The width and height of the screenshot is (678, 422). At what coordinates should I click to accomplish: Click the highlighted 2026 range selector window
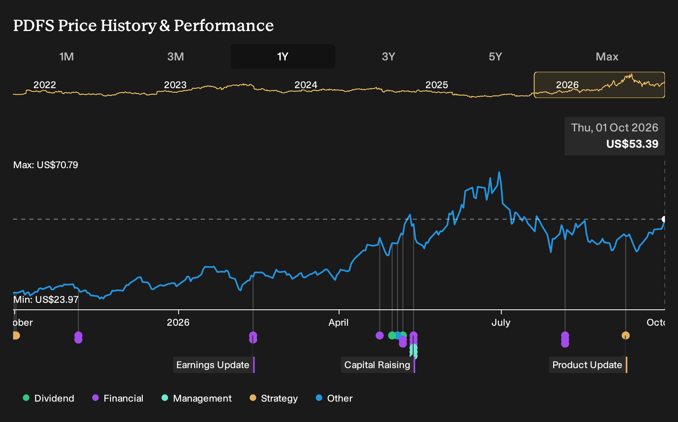pyautogui.click(x=599, y=85)
